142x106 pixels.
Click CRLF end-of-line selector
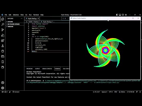click(116, 92)
